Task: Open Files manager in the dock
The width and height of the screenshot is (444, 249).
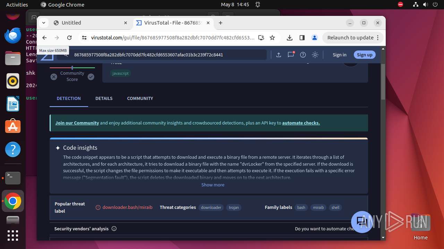Action: (x=13, y=58)
